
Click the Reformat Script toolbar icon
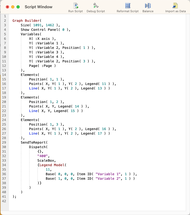(128, 6)
